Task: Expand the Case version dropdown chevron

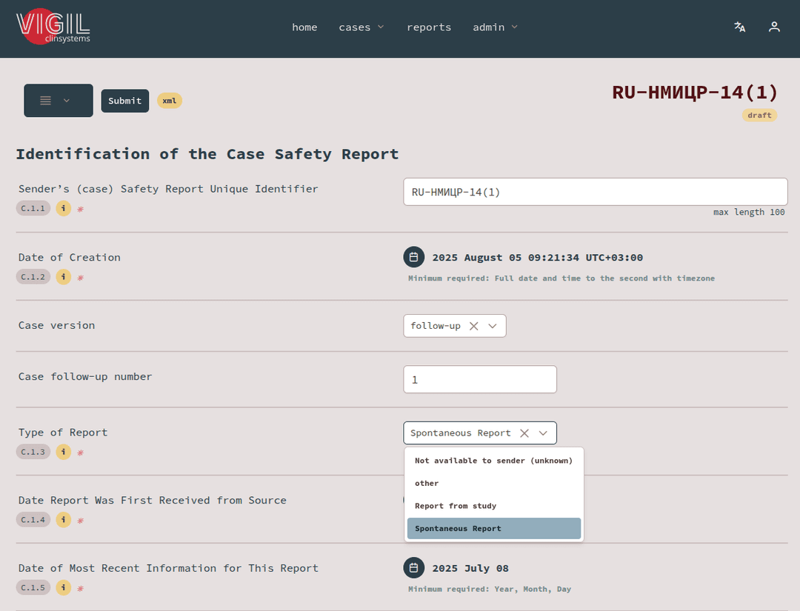Action: [493, 326]
